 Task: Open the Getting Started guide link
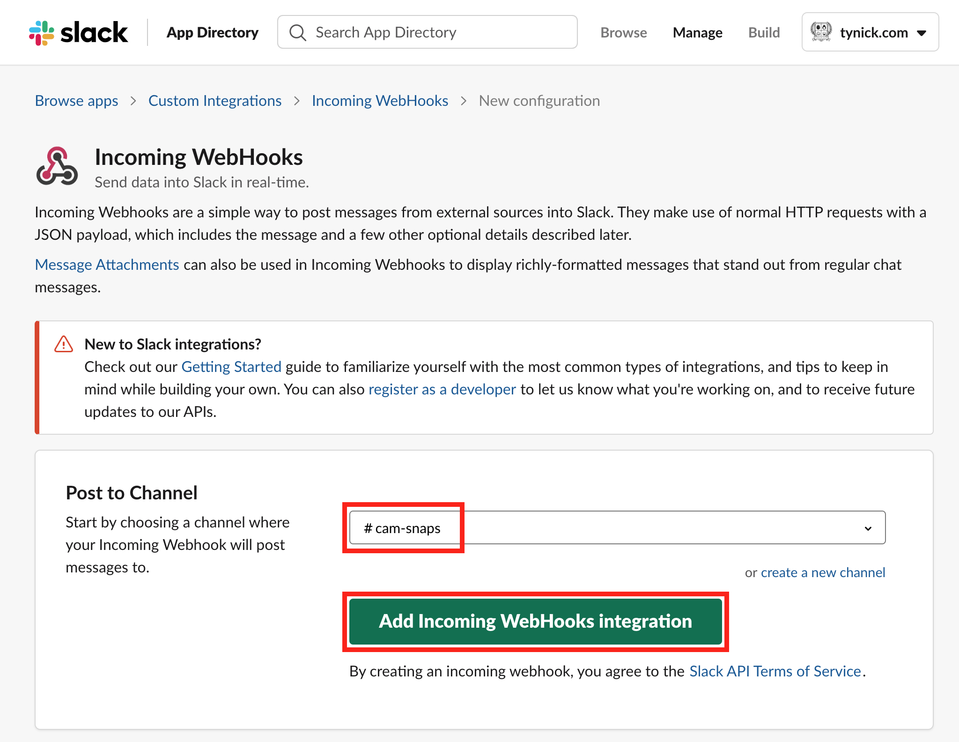(x=231, y=367)
